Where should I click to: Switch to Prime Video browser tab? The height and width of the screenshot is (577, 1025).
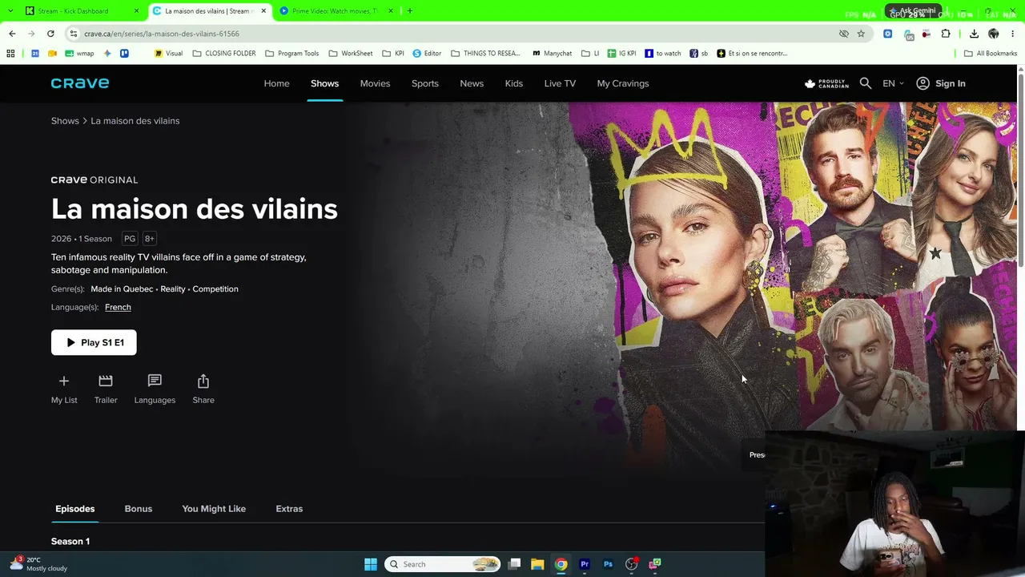pyautogui.click(x=336, y=11)
